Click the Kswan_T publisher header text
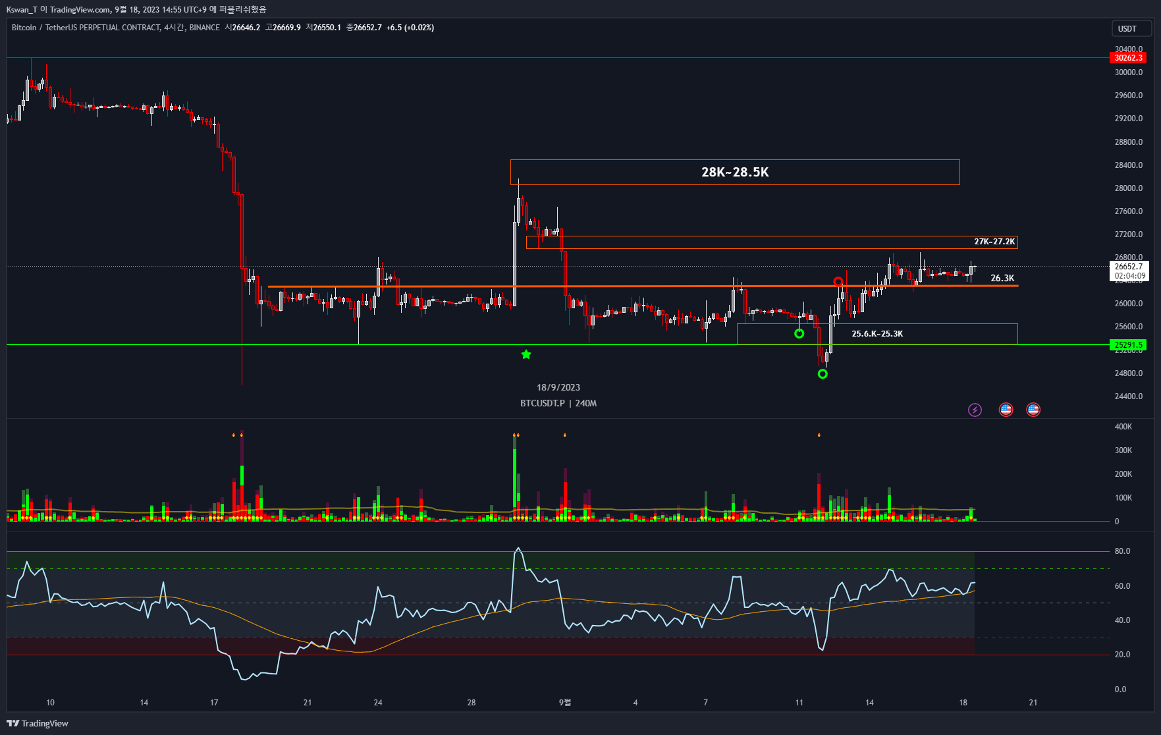This screenshot has height=735, width=1161. (x=136, y=9)
